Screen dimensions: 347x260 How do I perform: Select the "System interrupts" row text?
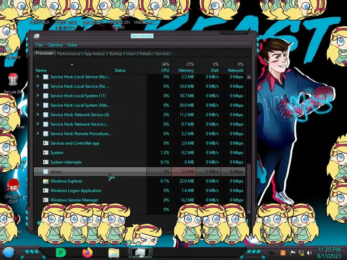point(66,162)
